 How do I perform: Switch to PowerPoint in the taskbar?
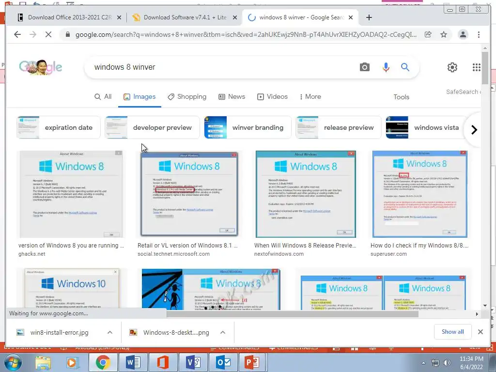point(252,362)
